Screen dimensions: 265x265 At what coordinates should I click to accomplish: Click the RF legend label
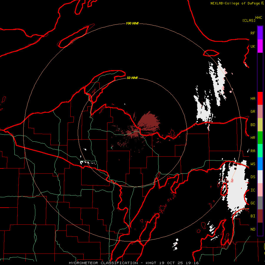point(253,33)
